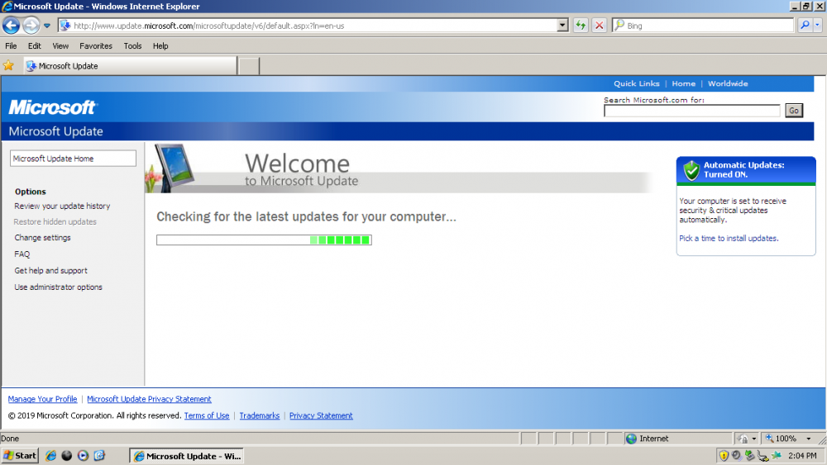Click the Internet zone globe icon
The width and height of the screenshot is (827, 465).
coord(631,438)
